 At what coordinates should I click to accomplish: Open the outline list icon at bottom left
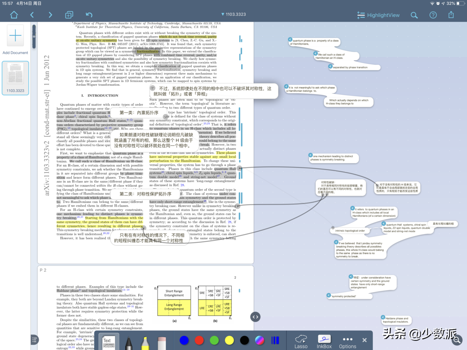click(x=35, y=340)
